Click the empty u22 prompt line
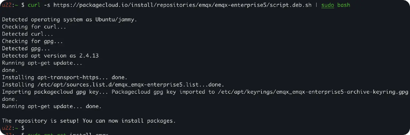Screen dimensions: 410x135 pos(13,128)
